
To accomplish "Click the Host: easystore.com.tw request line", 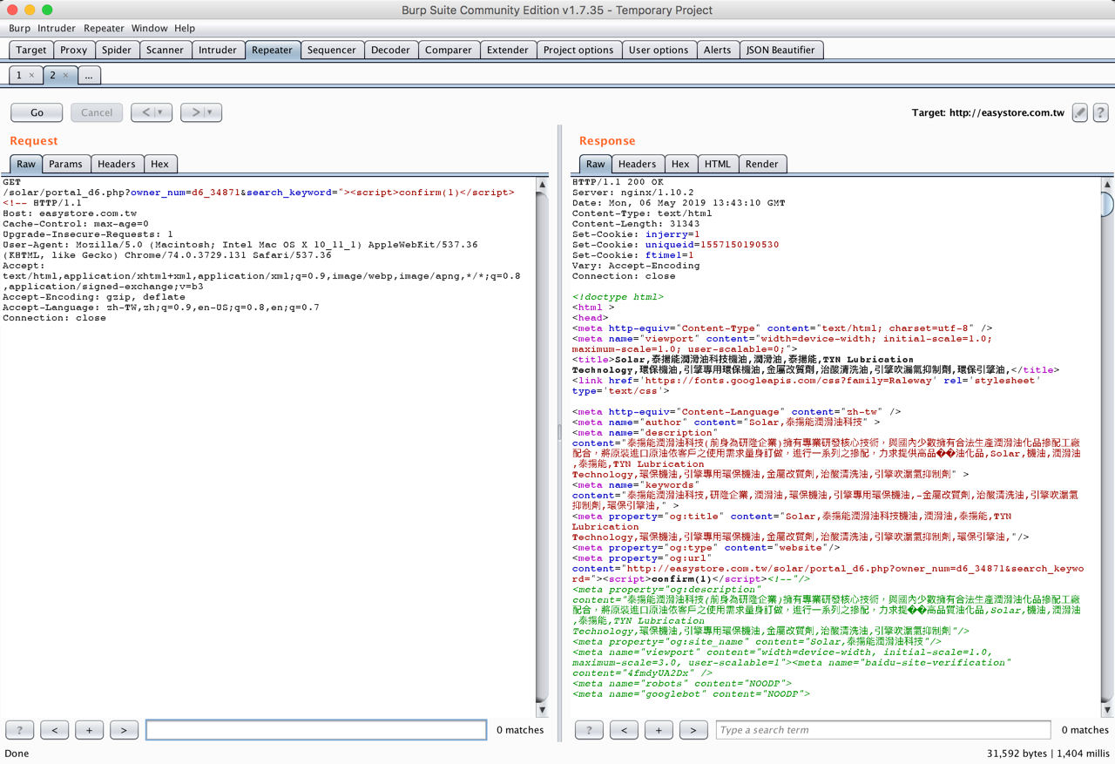I will point(70,213).
